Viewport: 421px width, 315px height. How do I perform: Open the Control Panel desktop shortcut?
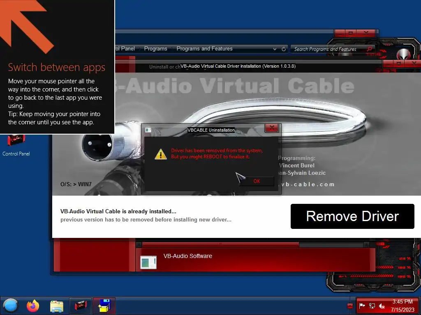pyautogui.click(x=16, y=146)
